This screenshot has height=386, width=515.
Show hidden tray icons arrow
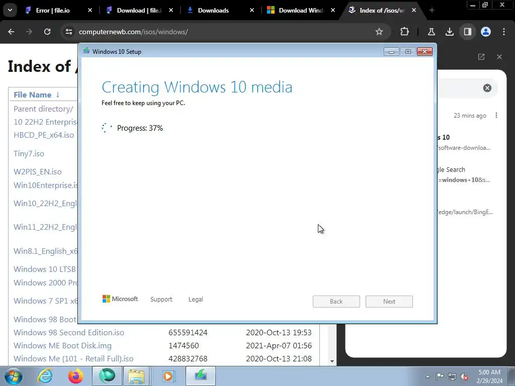[427, 376]
